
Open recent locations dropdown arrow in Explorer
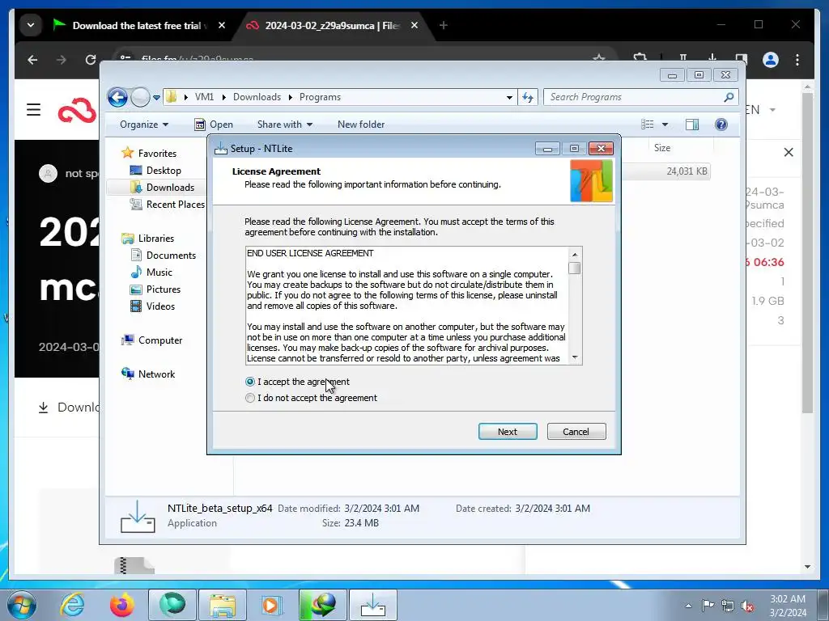point(156,98)
